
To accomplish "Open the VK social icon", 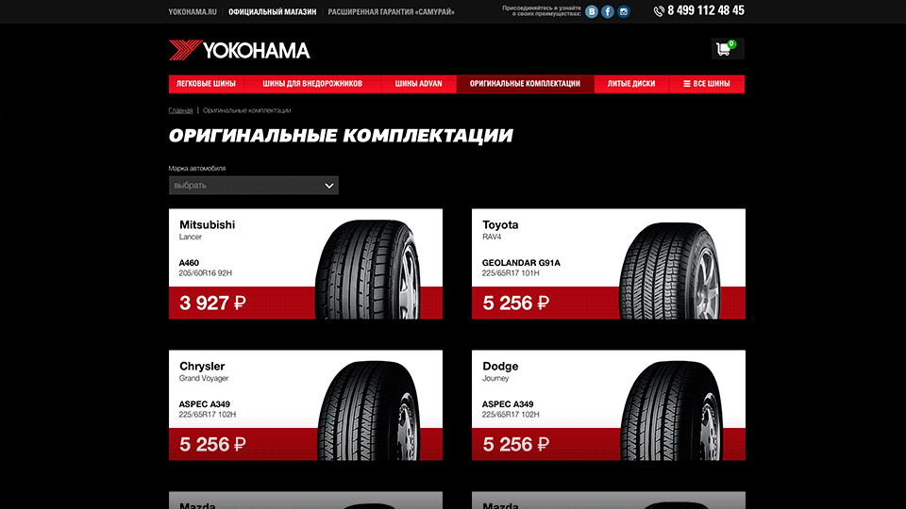I will [x=591, y=11].
